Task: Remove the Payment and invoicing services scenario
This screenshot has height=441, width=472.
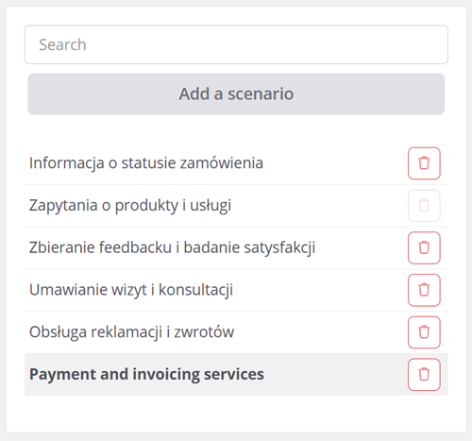Action: pos(424,374)
